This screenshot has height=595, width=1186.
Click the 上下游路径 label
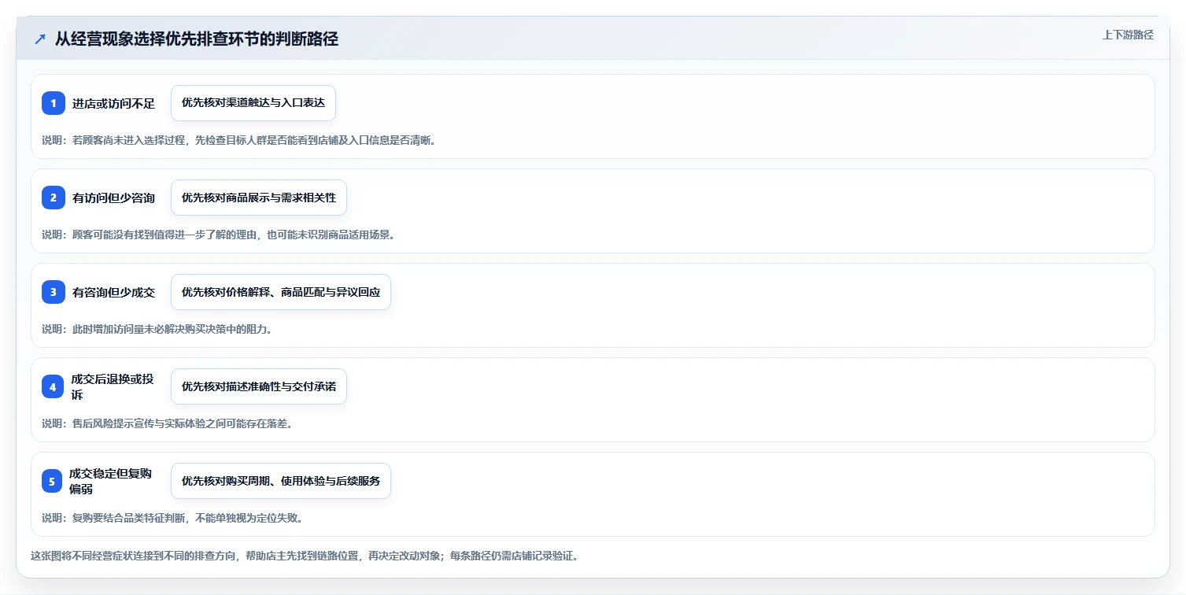pos(1128,35)
